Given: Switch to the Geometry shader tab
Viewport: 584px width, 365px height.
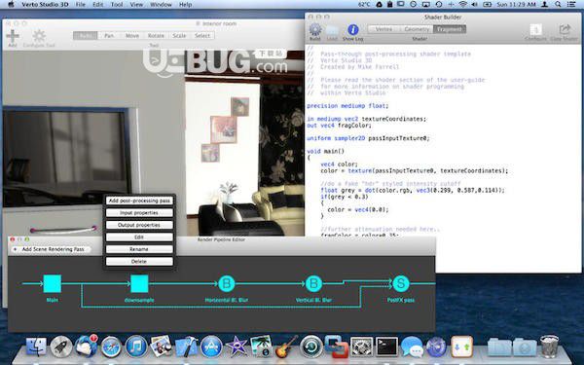Looking at the screenshot, I should pyautogui.click(x=417, y=29).
